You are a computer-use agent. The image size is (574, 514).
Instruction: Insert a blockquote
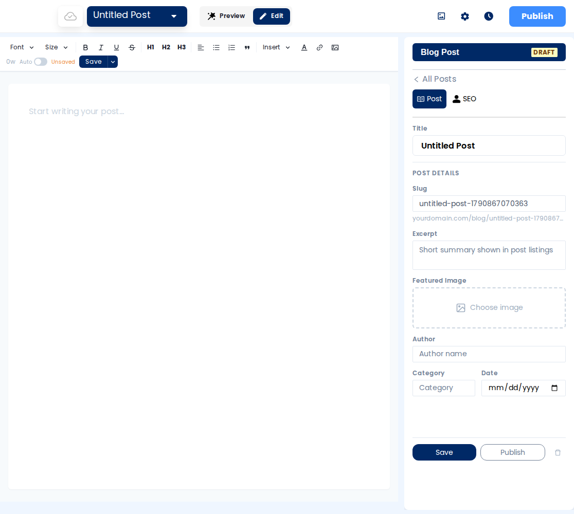[247, 48]
